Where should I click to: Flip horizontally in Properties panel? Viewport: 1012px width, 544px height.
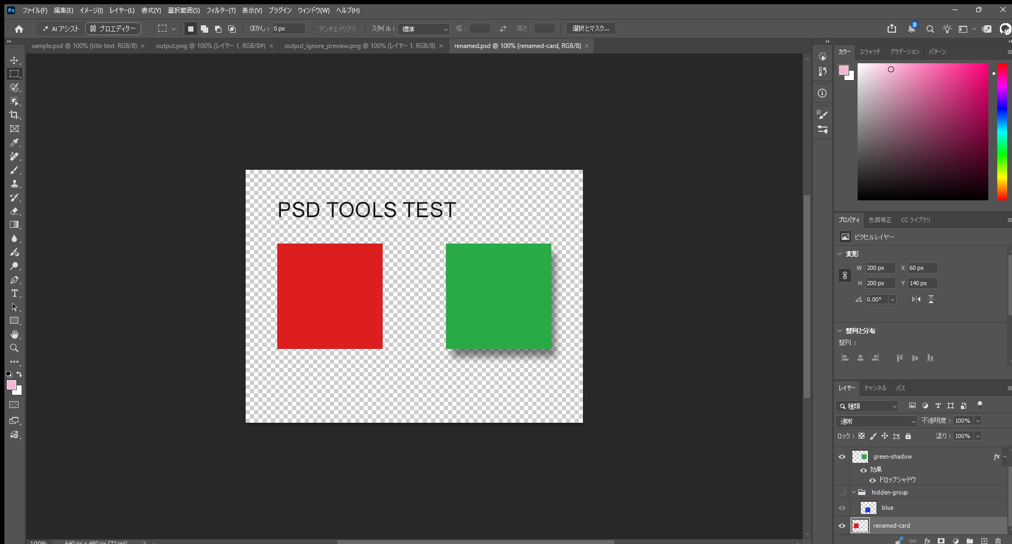coord(916,299)
